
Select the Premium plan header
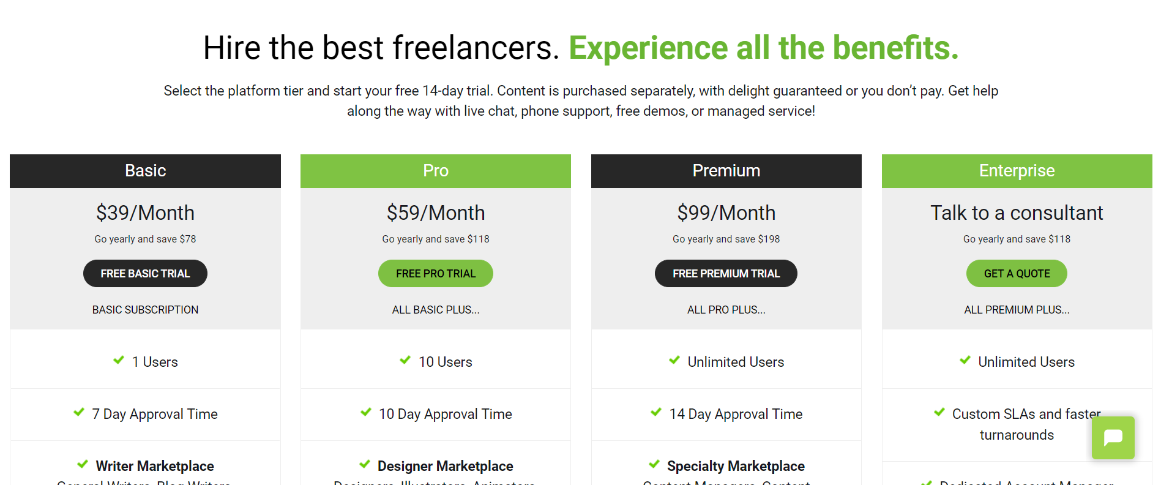[x=726, y=171]
